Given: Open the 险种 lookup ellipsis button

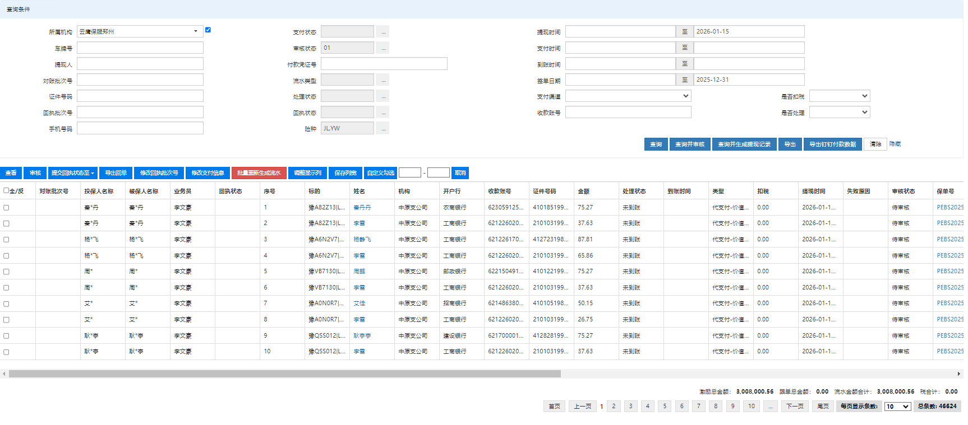Looking at the screenshot, I should tap(383, 129).
